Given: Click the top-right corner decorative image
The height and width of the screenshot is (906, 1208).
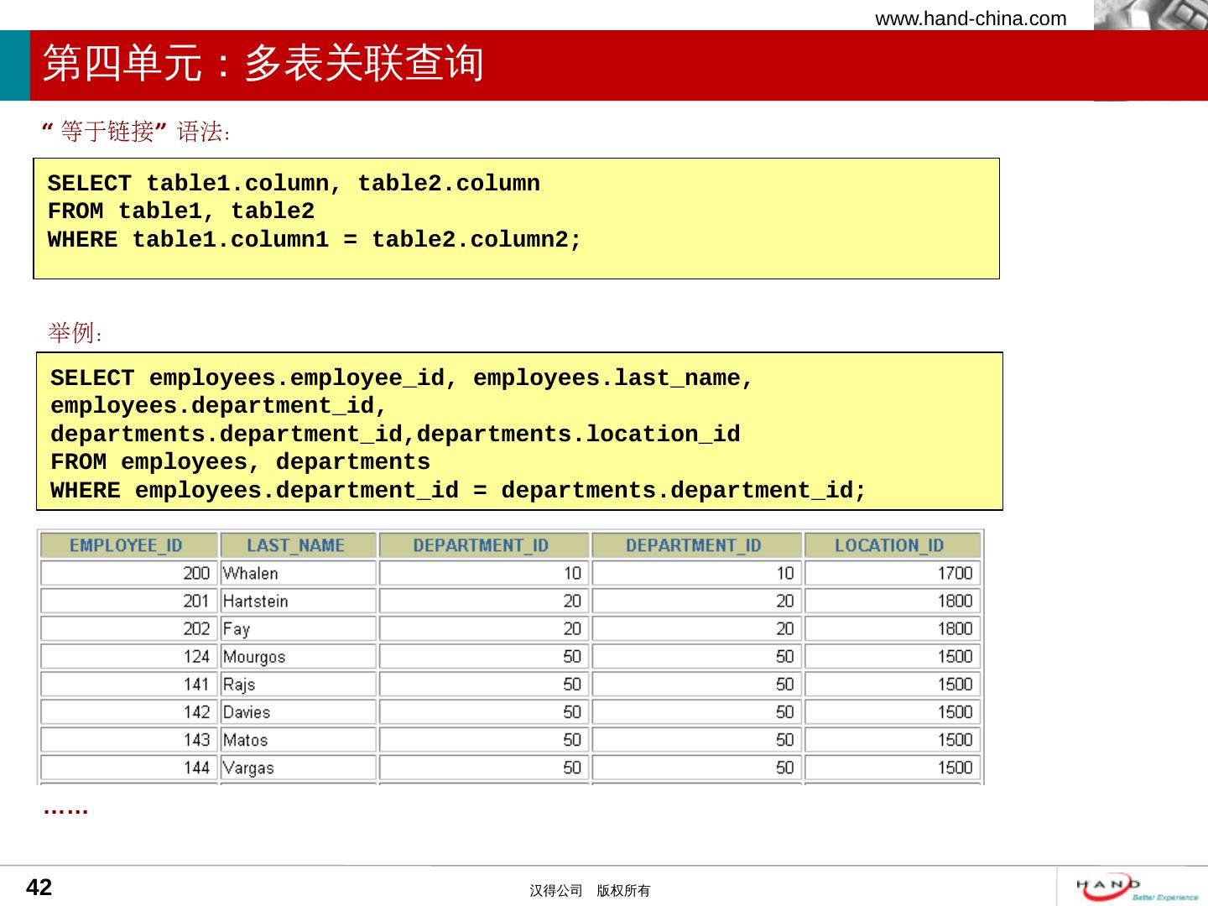Looking at the screenshot, I should [x=1150, y=15].
